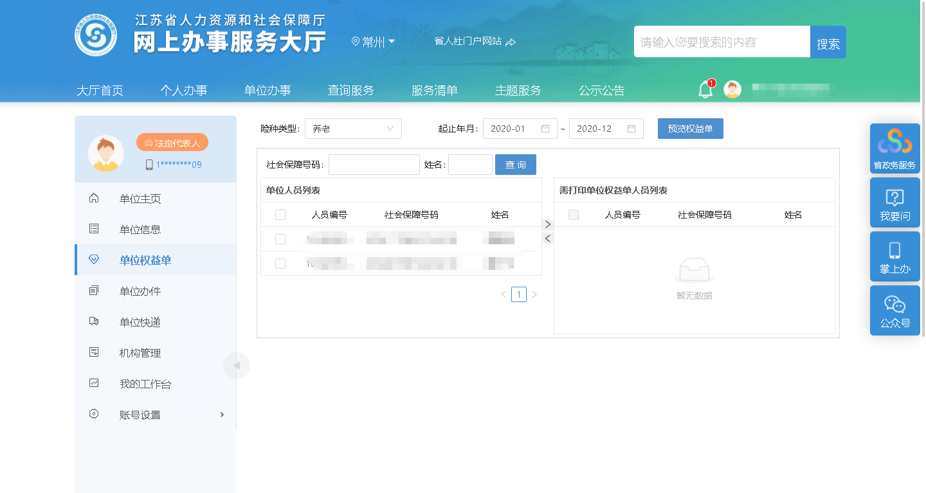Viewport: 926px width, 493px height.
Task: Click the 公众号 WeChat icon
Action: (894, 310)
